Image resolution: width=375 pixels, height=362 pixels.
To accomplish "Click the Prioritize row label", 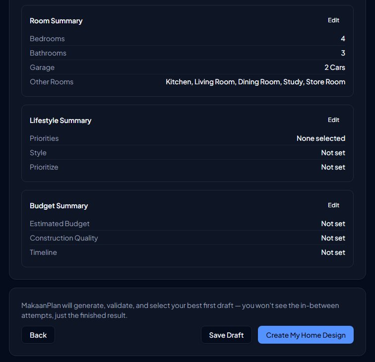I will click(x=44, y=167).
